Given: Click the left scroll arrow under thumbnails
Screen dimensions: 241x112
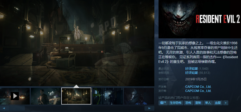Looking at the screenshot, I should coord(4,108).
